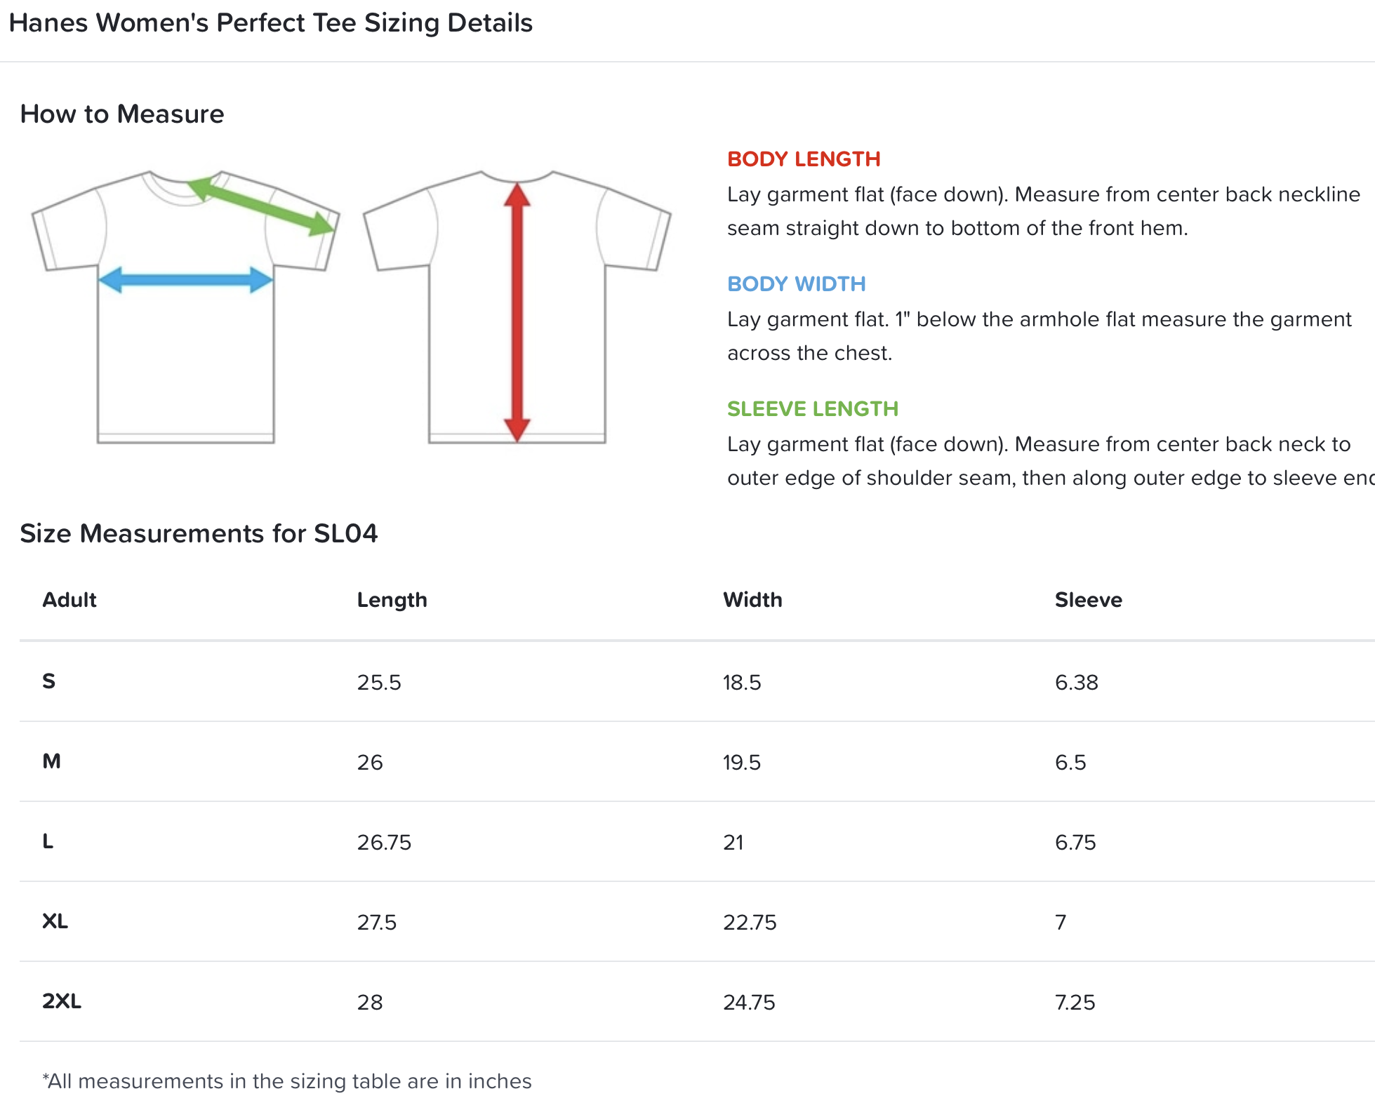Select the 2XL size row label

[x=62, y=1001]
